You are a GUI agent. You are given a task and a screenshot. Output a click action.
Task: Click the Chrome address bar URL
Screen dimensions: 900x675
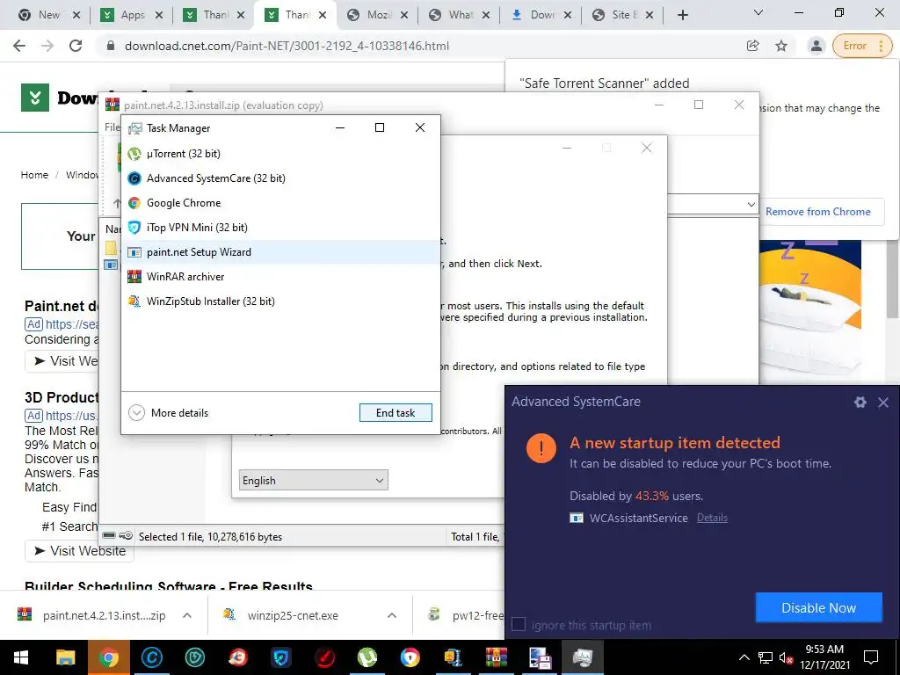[287, 46]
